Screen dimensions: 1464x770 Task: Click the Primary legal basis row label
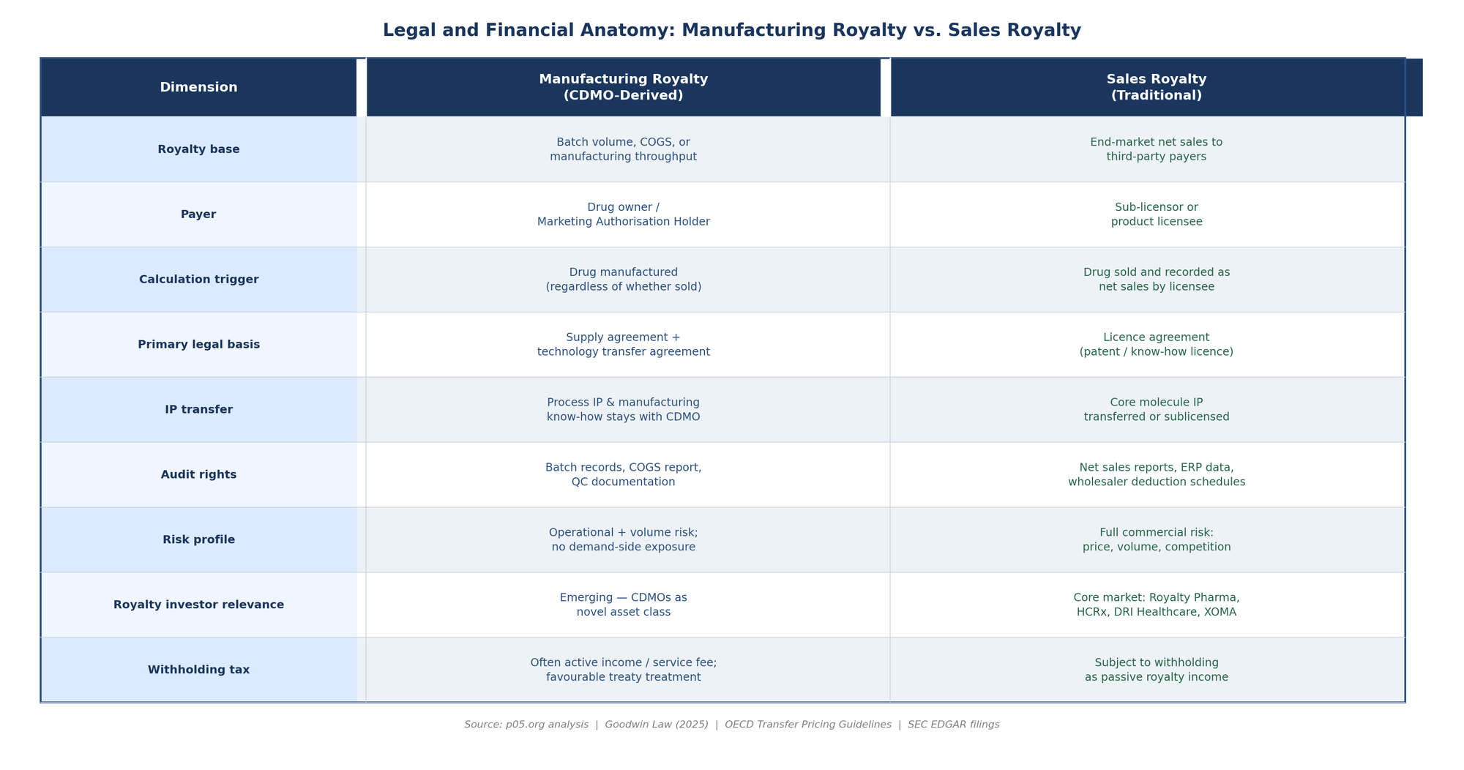198,345
